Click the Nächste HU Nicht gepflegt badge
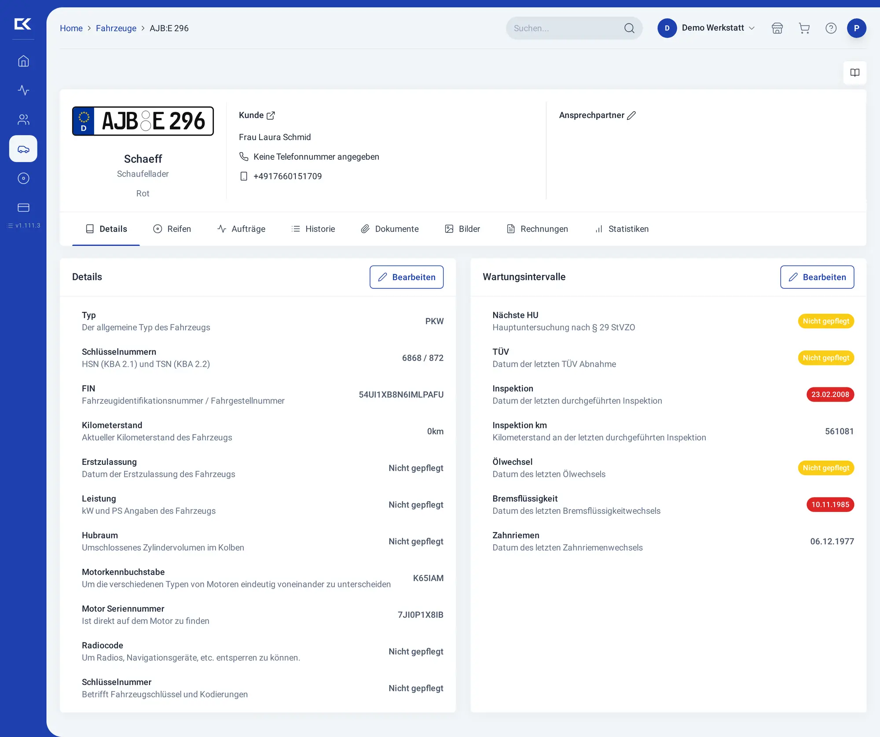 point(826,321)
